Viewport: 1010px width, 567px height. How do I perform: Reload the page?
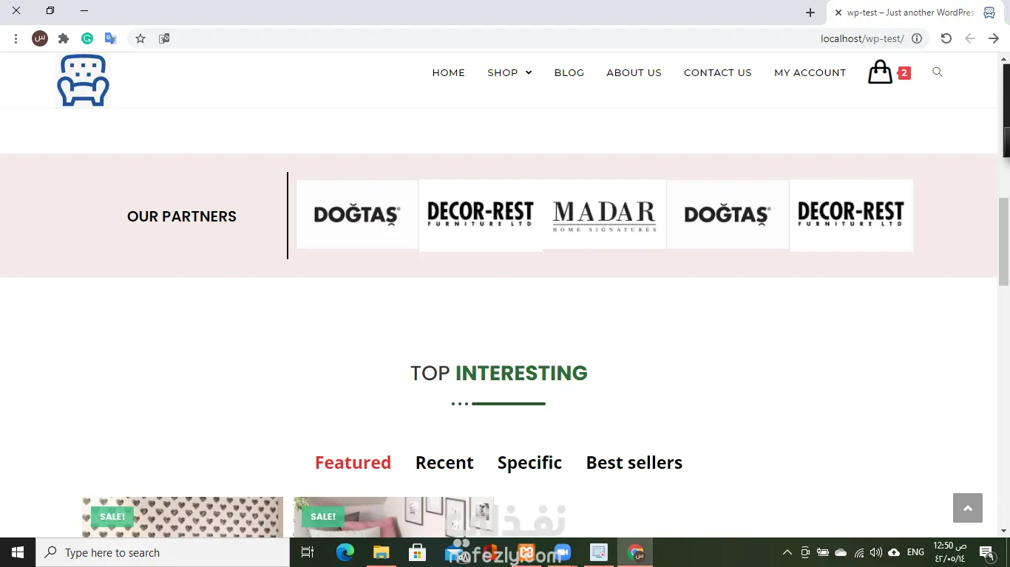(x=946, y=38)
